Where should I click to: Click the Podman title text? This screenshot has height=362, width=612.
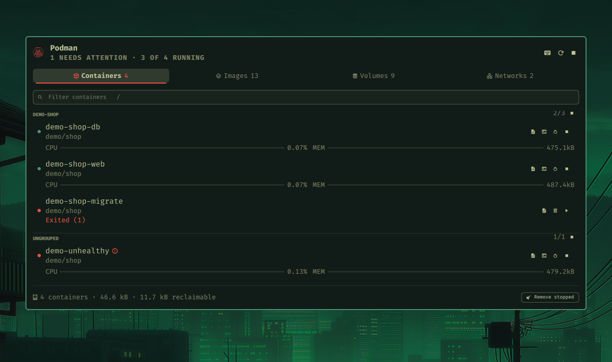64,48
